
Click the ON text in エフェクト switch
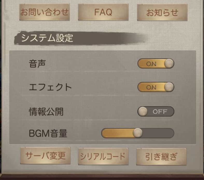coord(151,87)
